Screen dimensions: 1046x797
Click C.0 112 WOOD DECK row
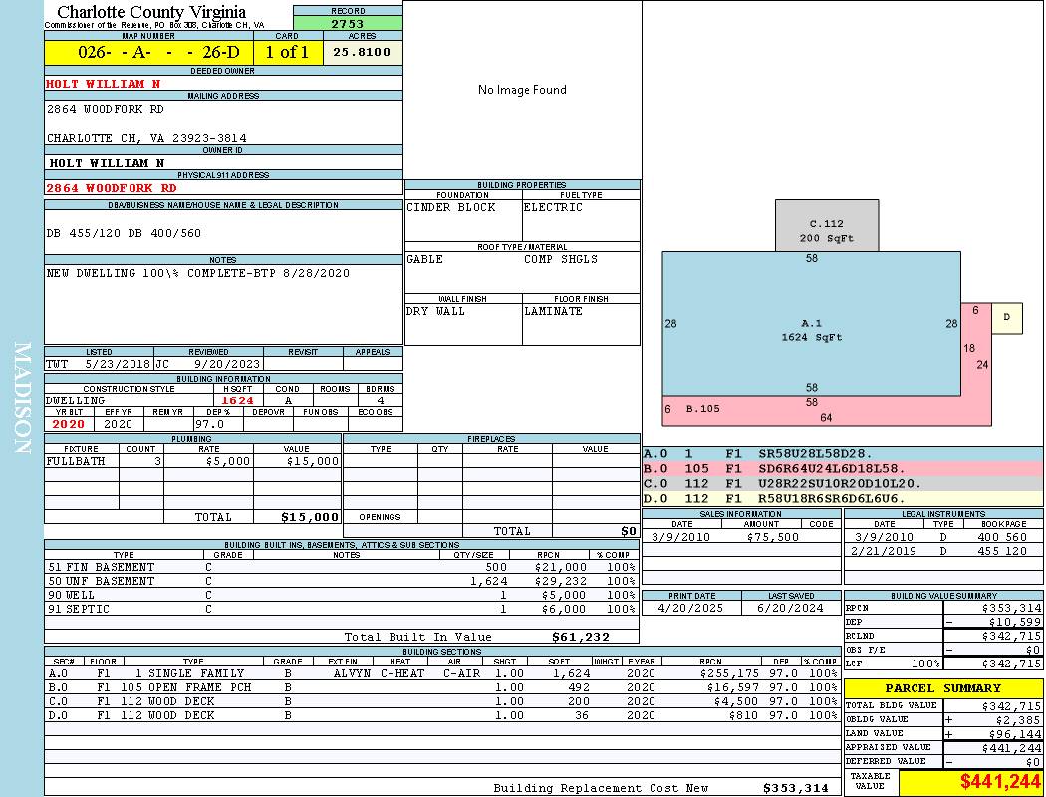pyautogui.click(x=443, y=701)
